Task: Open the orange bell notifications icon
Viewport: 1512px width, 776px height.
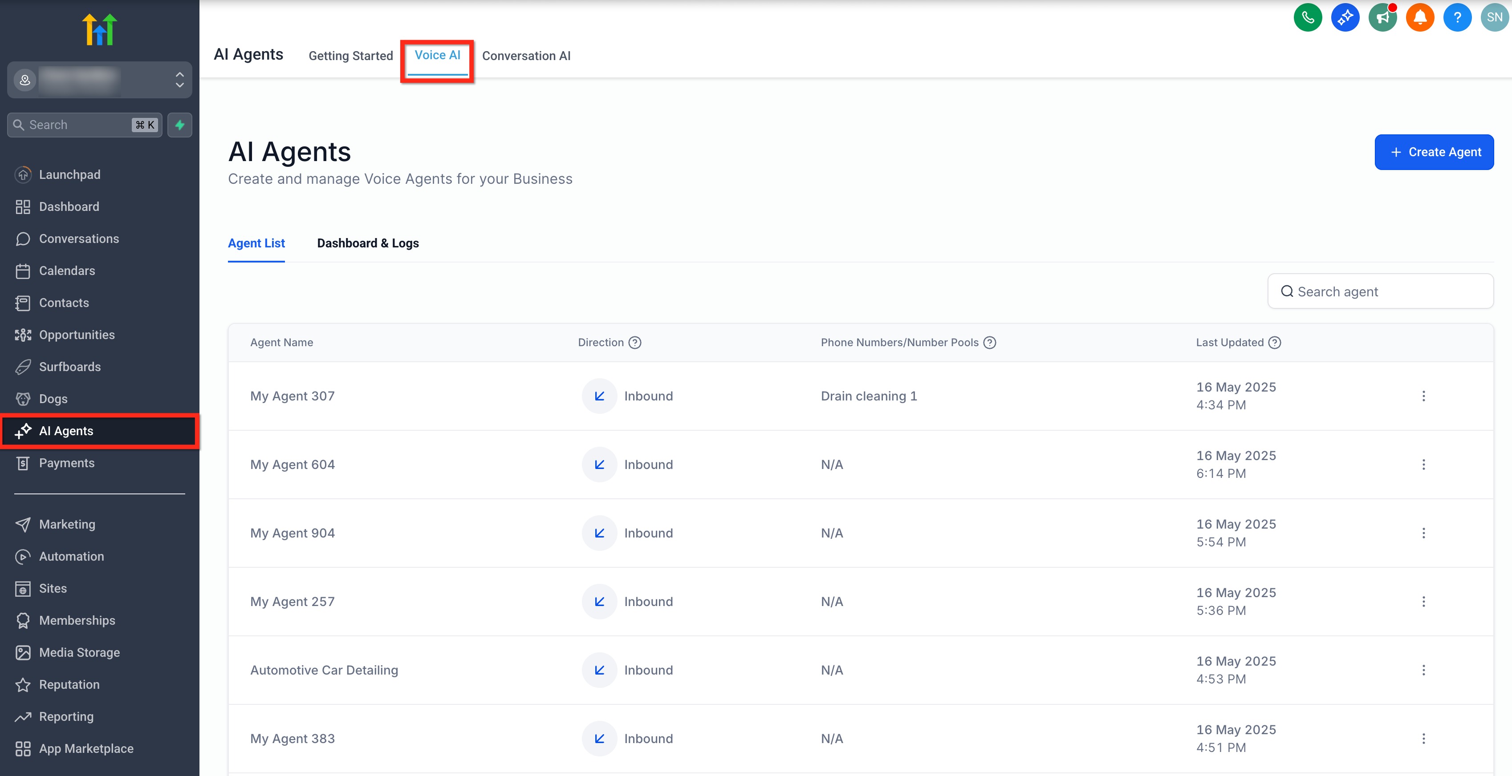Action: (1419, 18)
